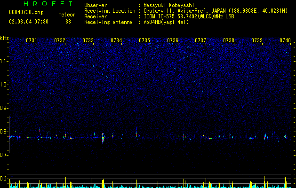This screenshot has height=188, width=296.
Task: Click observer name Masayuki Kobayashi
Action: [169, 5]
